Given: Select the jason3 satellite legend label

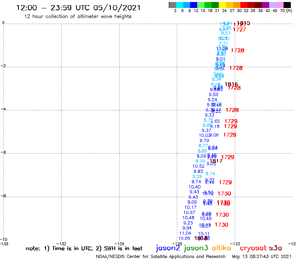Looking at the screenshot, I should [x=196, y=248].
